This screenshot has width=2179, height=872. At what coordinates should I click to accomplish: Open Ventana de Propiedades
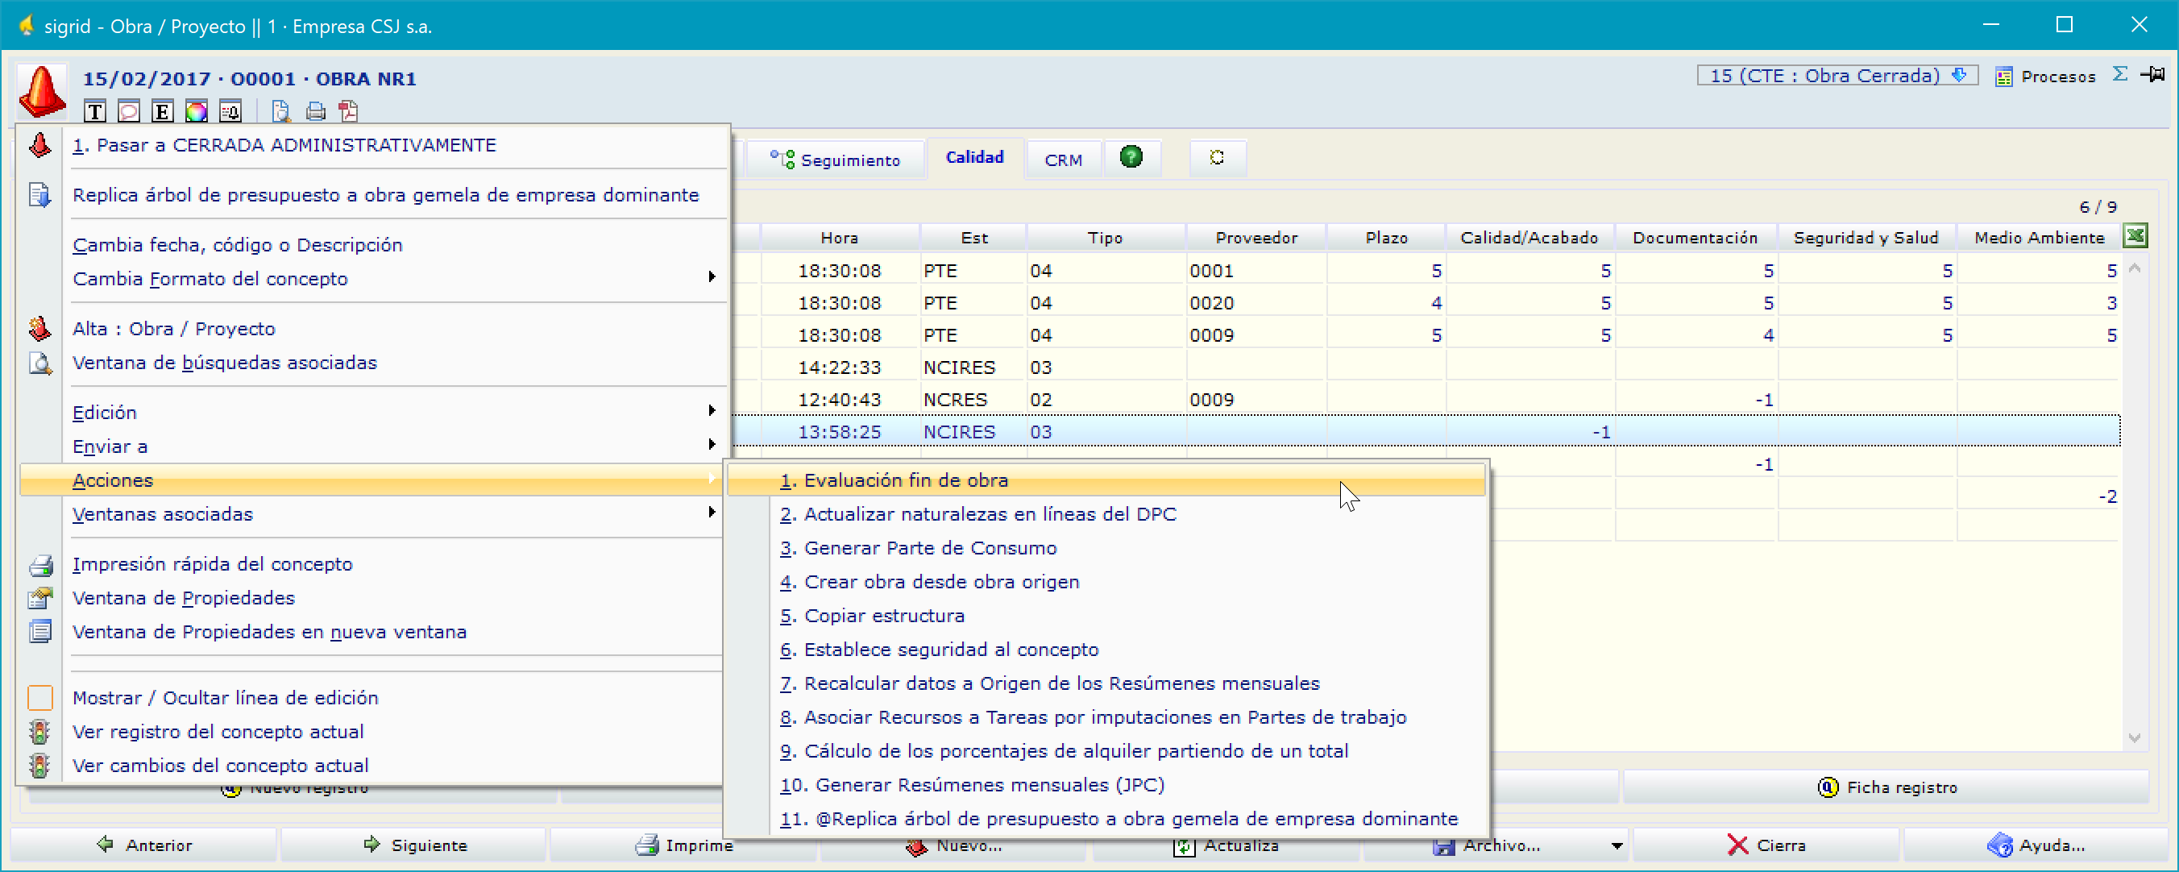pyautogui.click(x=372, y=598)
